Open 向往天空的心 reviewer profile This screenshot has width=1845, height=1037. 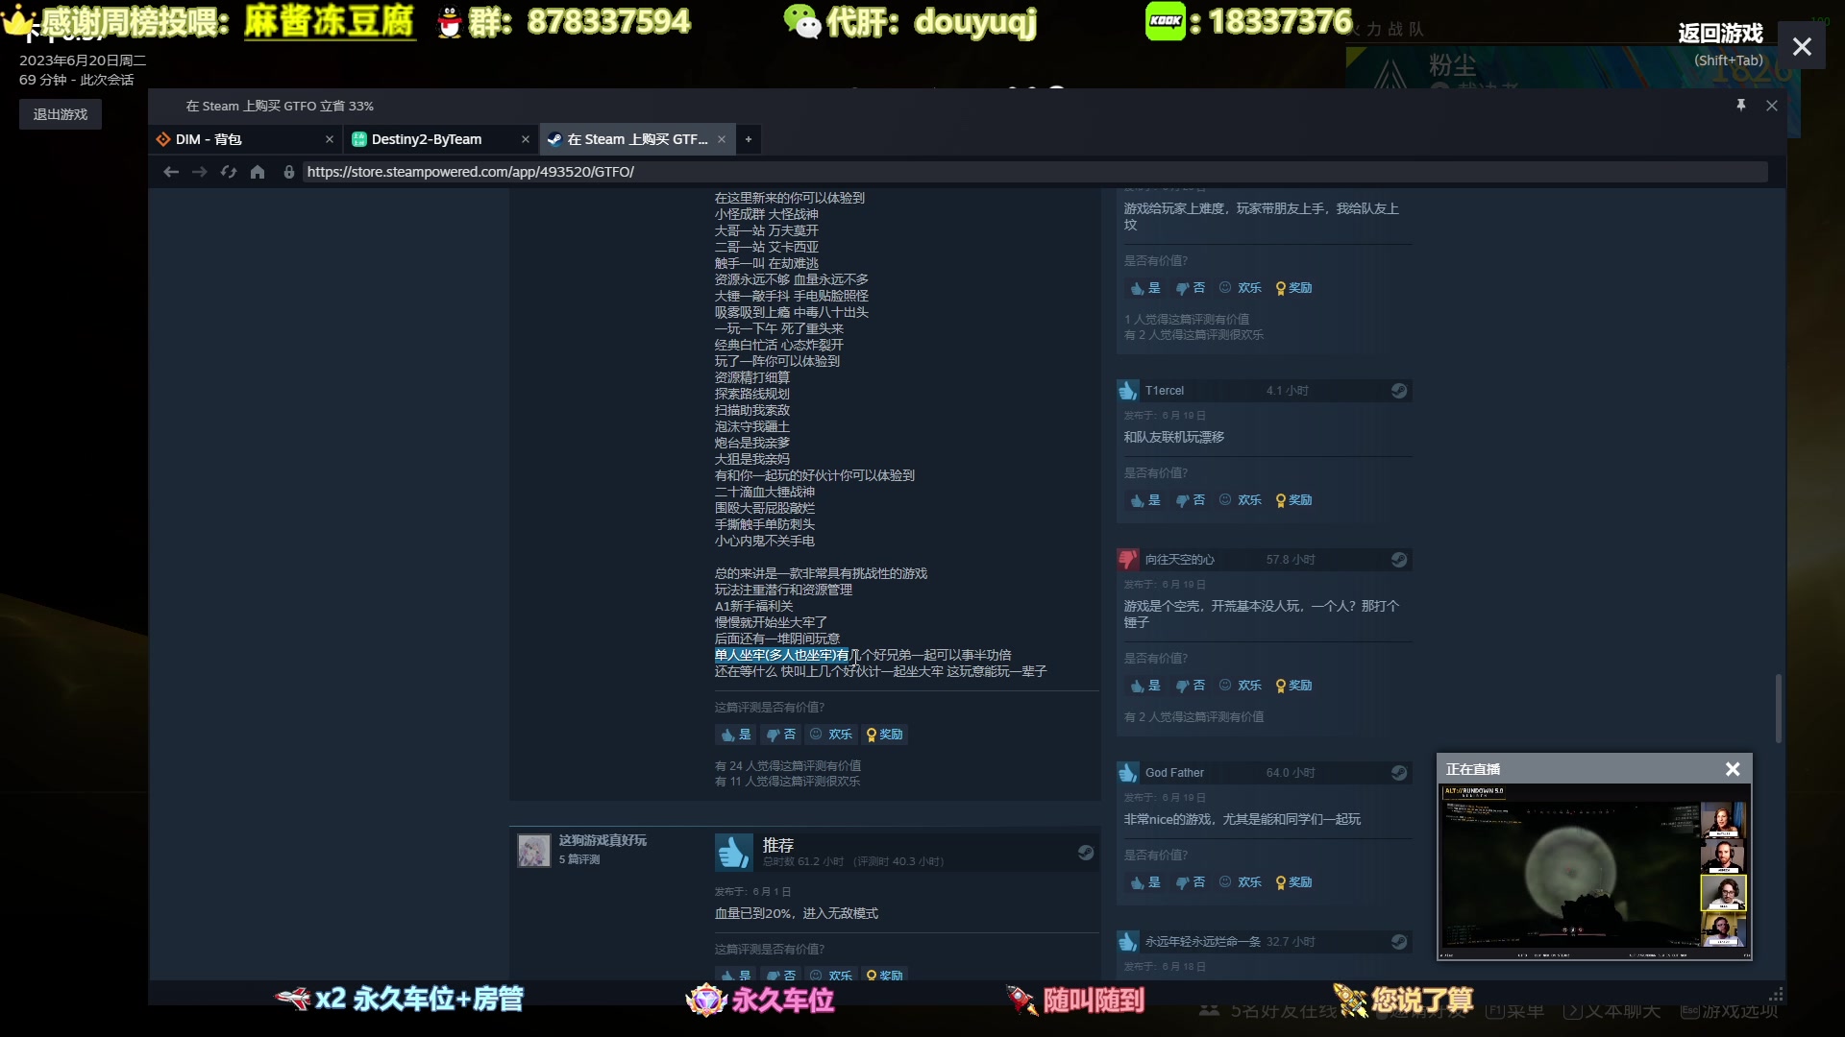[1179, 560]
